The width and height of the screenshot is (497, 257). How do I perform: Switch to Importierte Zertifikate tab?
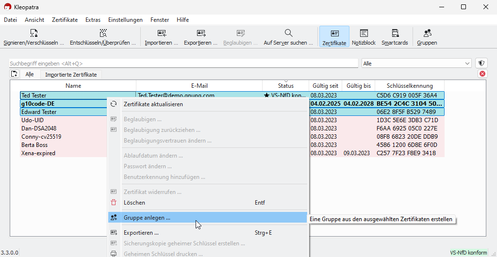point(71,75)
